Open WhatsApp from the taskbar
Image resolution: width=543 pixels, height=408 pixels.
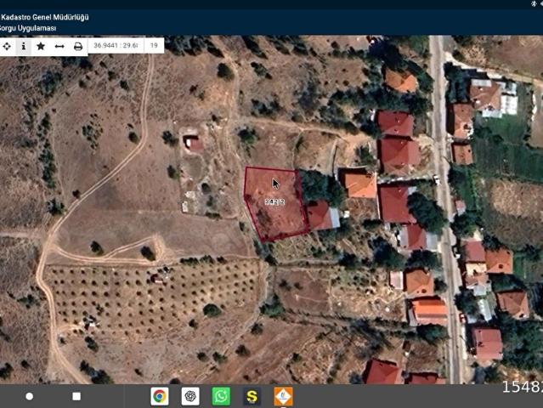pos(221,396)
